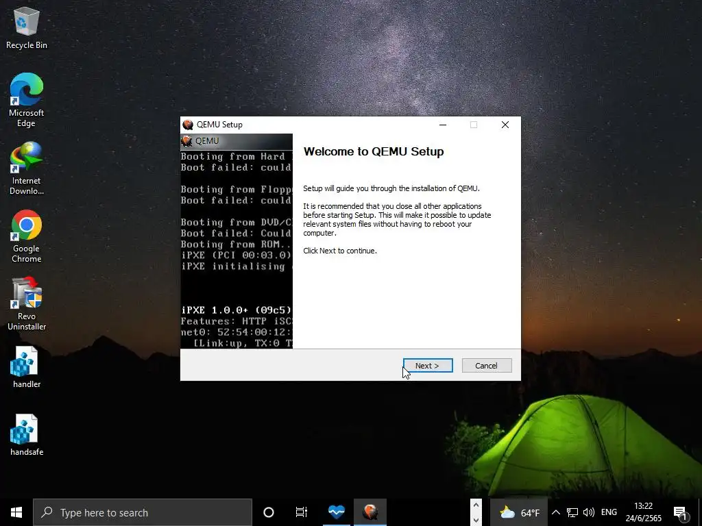Open Task View on the taskbar
The height and width of the screenshot is (526, 702).
coord(302,512)
